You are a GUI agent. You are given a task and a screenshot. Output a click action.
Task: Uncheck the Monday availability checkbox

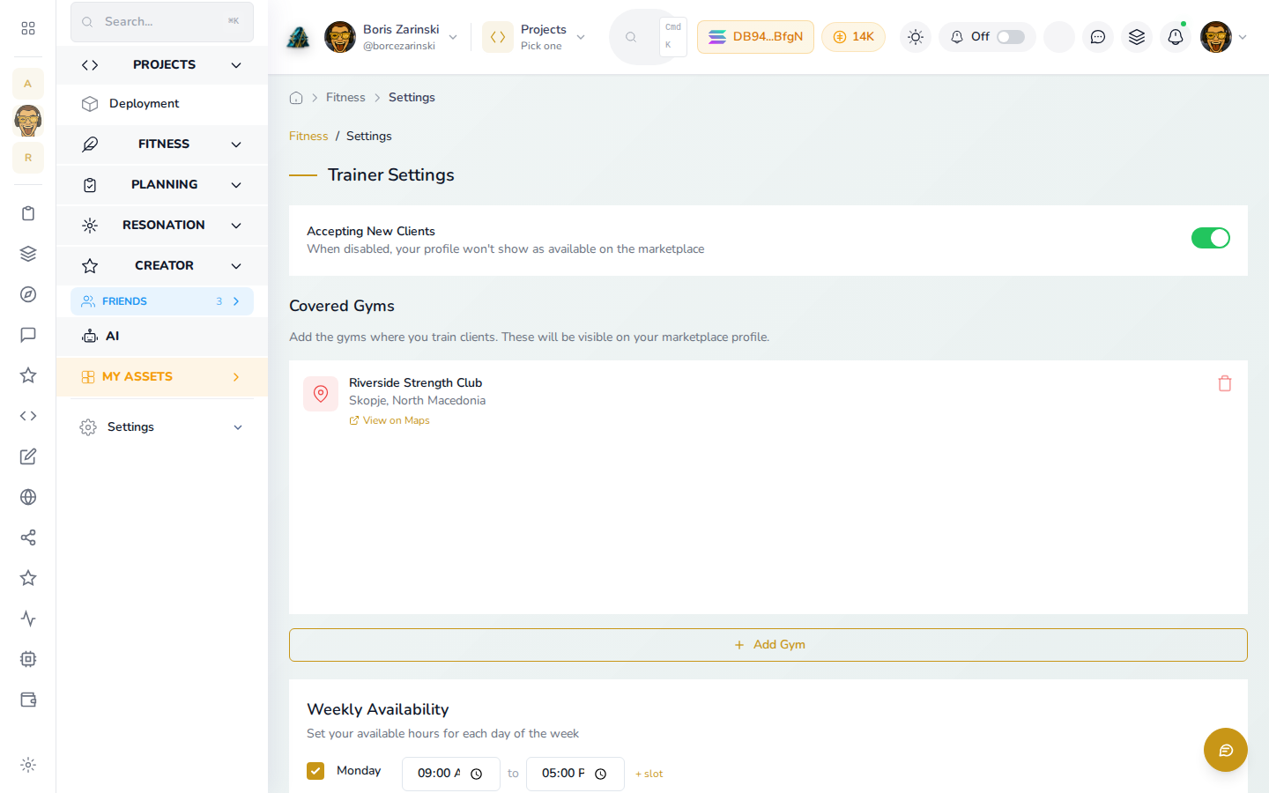(x=315, y=771)
